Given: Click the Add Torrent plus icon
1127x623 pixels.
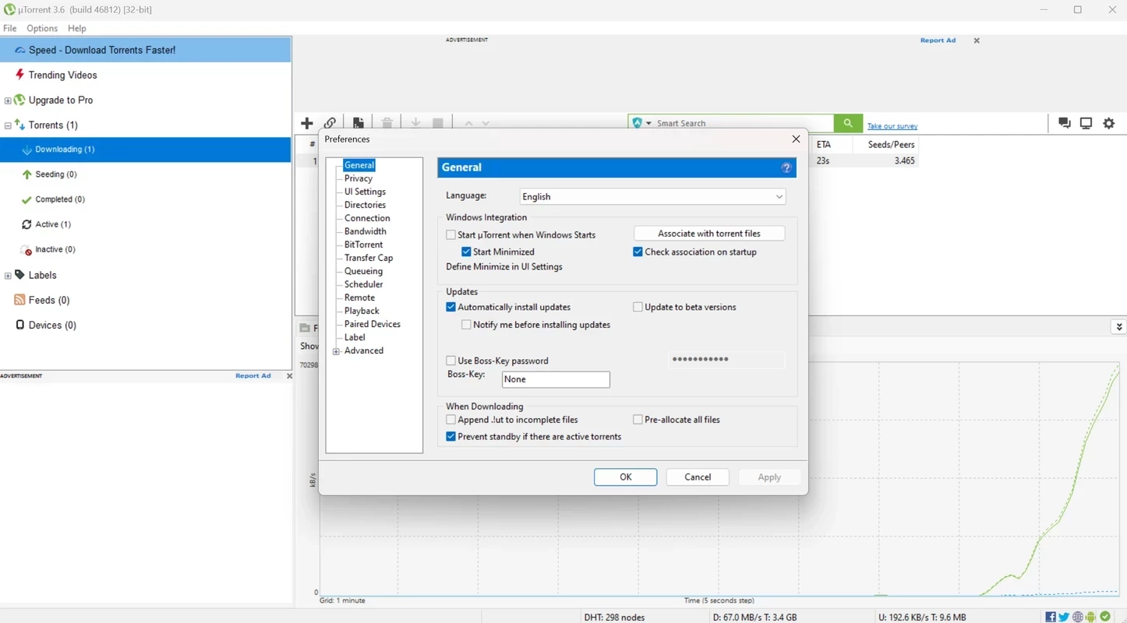Looking at the screenshot, I should click(x=307, y=123).
